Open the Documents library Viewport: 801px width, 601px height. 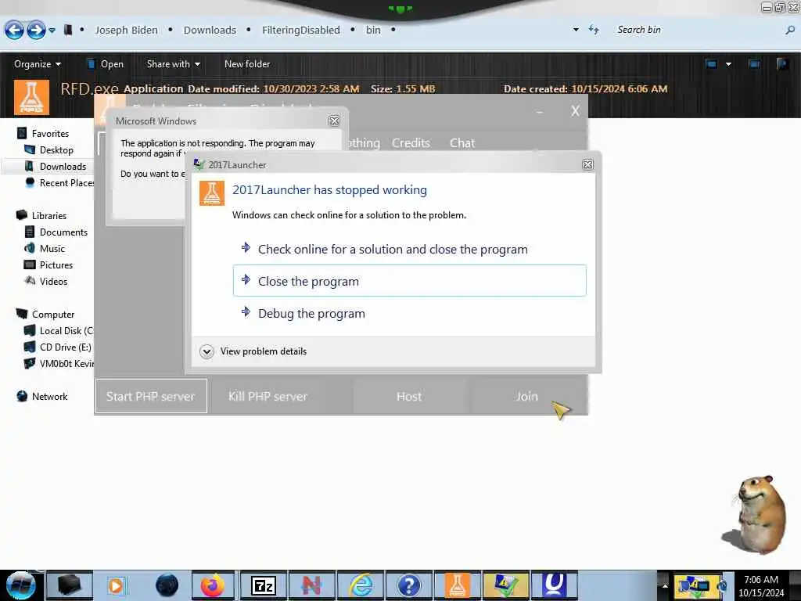tap(63, 232)
